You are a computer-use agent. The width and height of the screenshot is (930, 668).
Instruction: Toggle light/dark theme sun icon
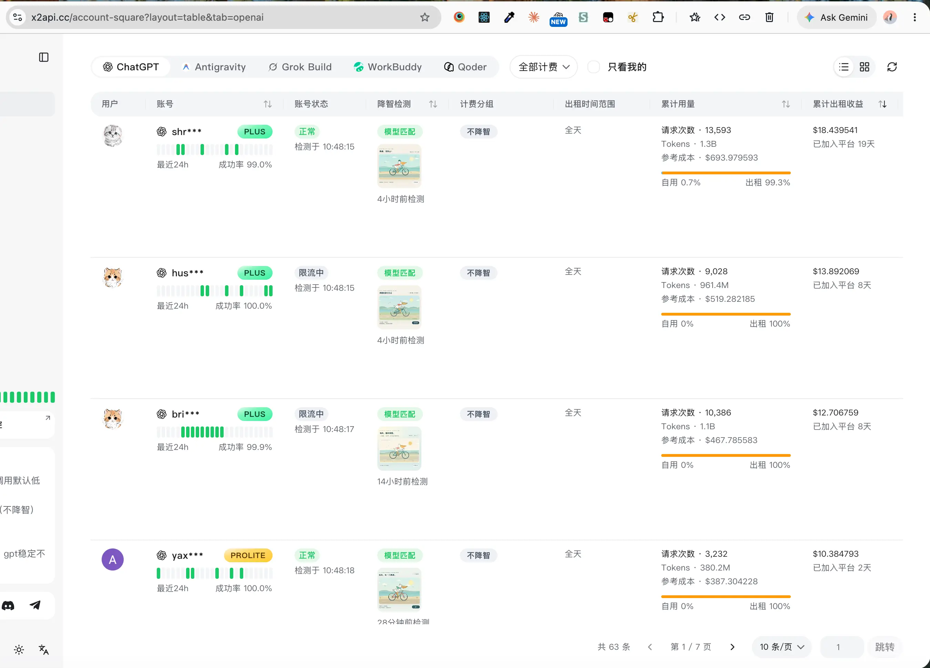(19, 649)
